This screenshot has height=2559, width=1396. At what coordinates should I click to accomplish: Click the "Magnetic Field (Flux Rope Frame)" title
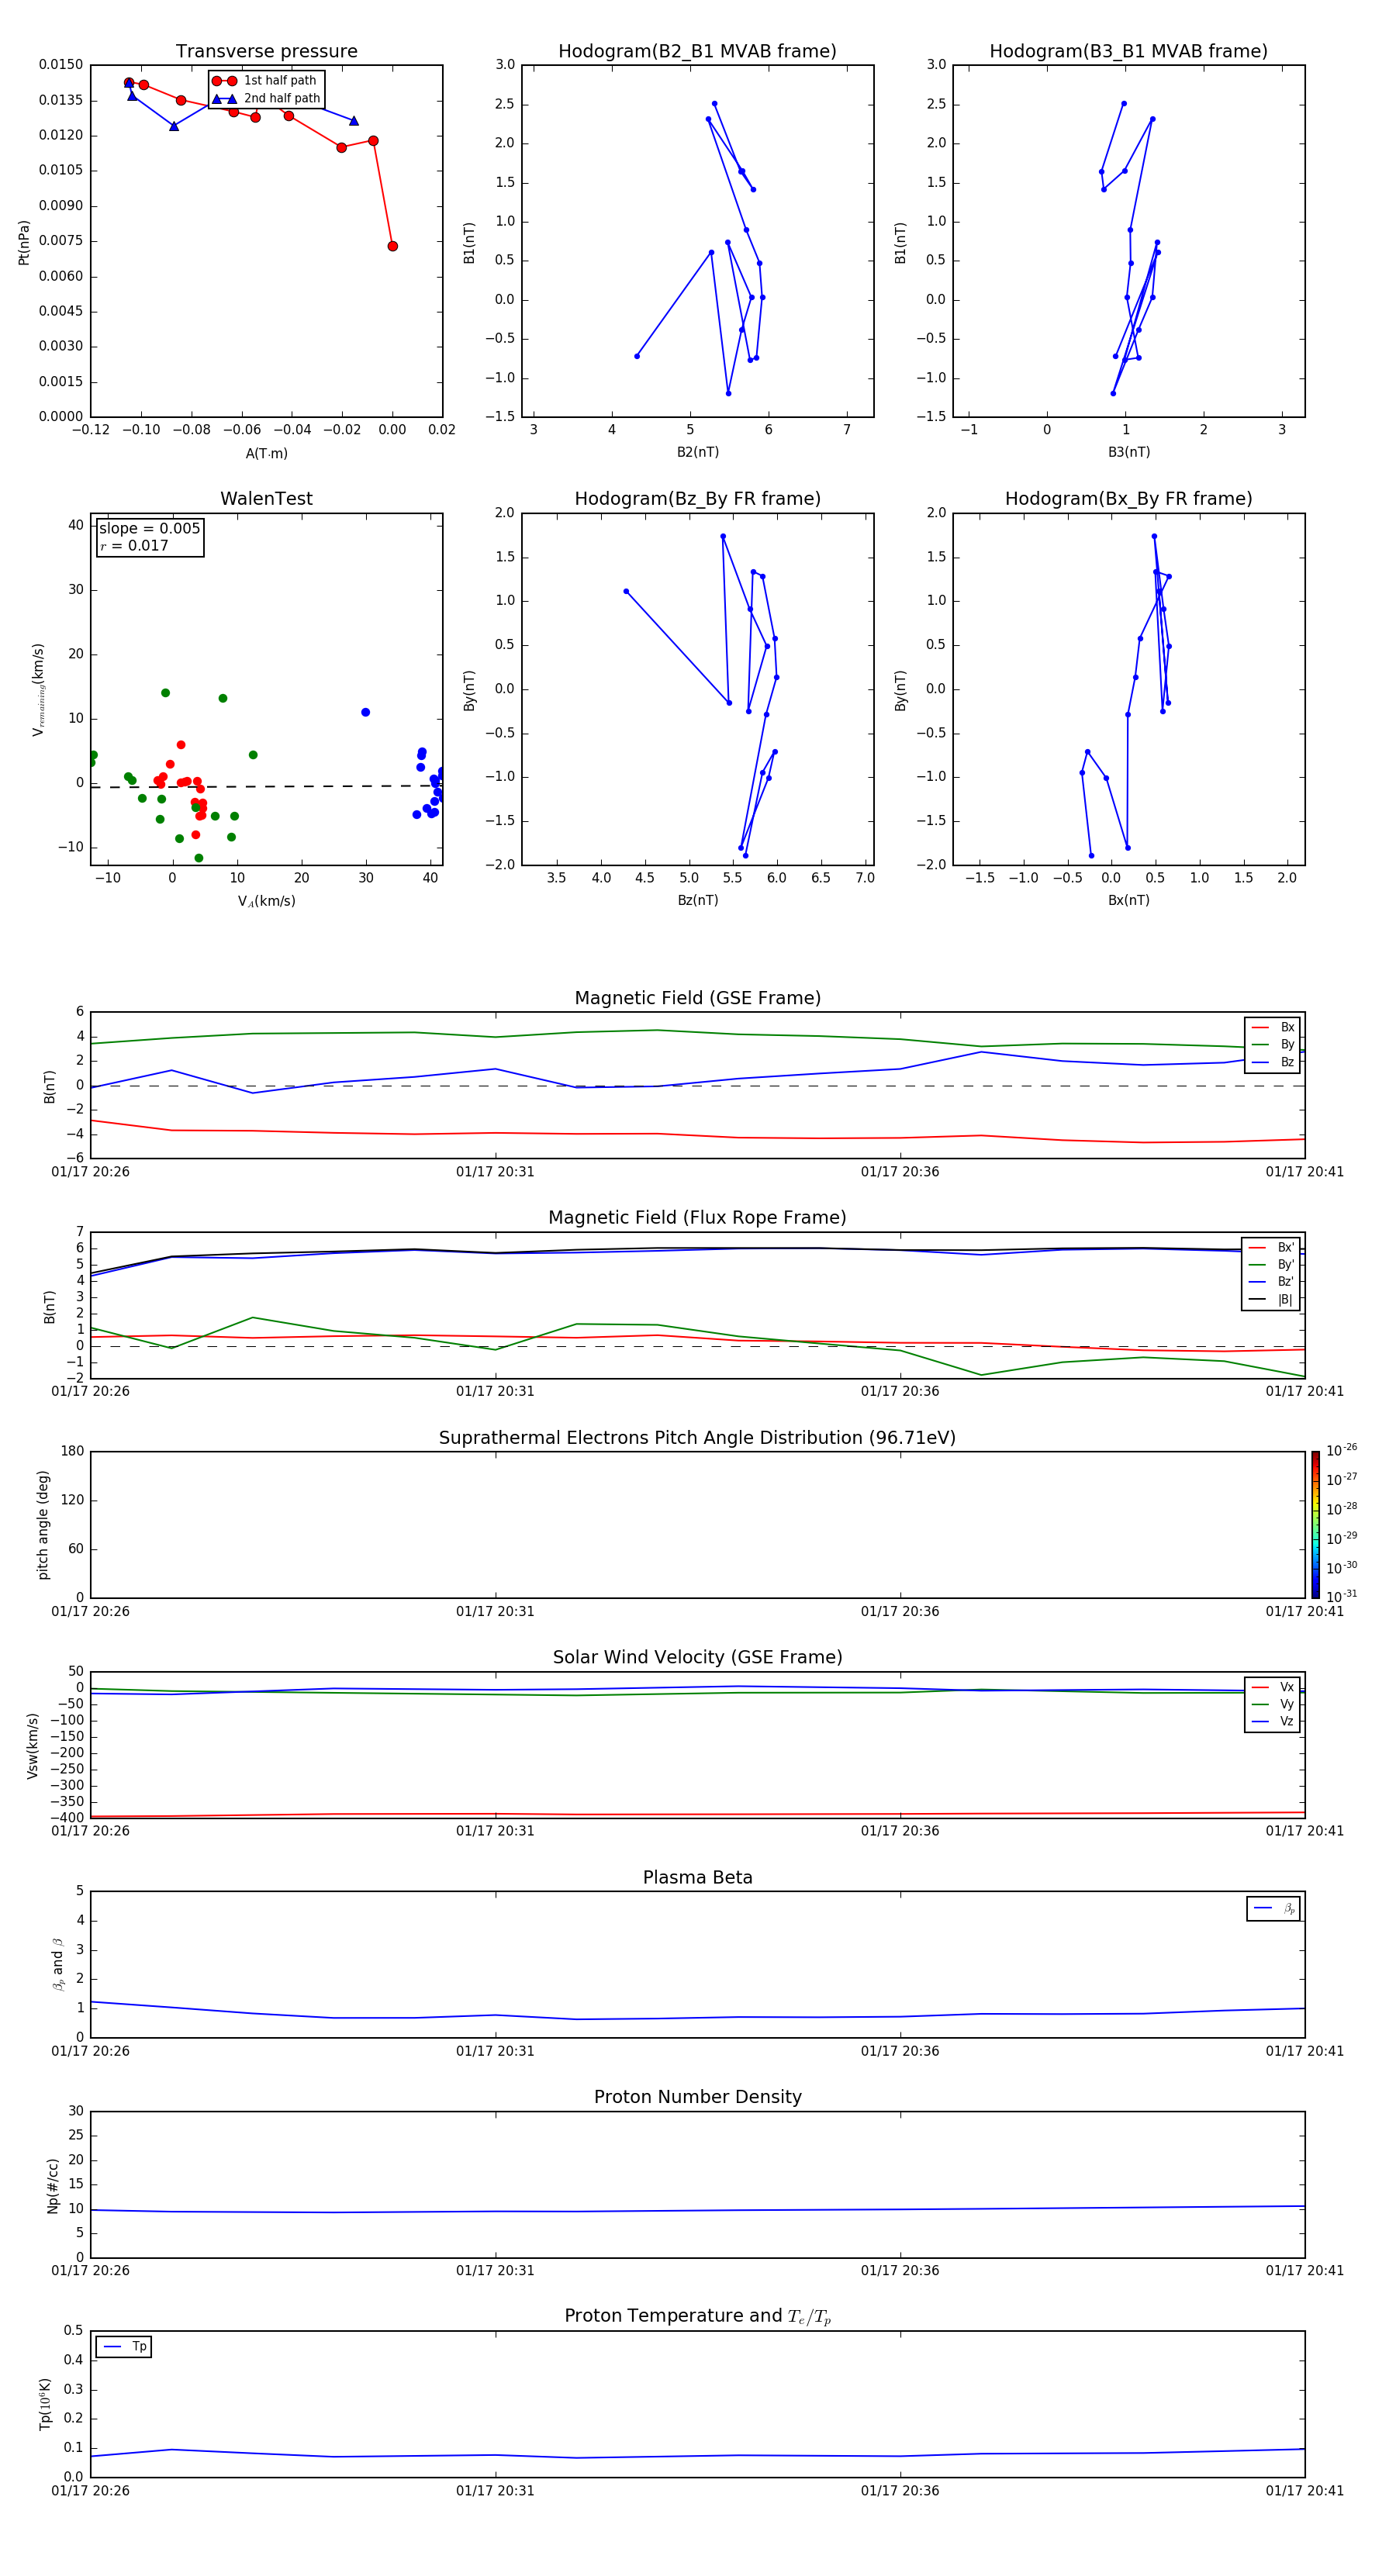[x=697, y=1218]
